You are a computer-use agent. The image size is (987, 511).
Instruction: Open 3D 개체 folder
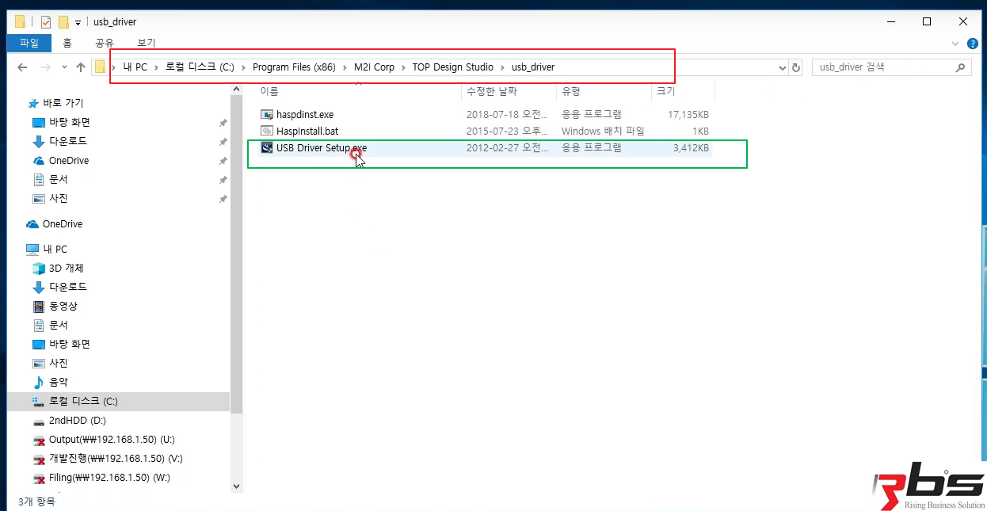tap(67, 268)
